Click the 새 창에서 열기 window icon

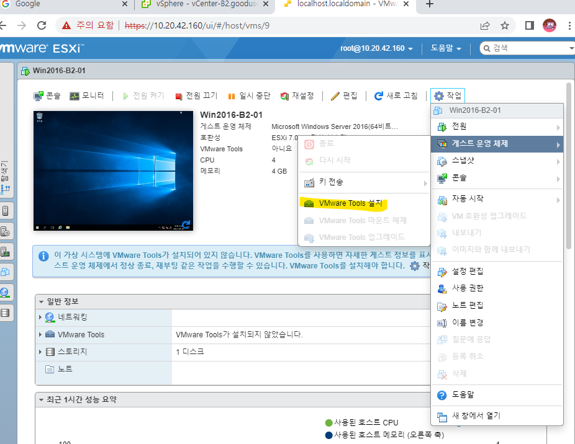coord(442,417)
